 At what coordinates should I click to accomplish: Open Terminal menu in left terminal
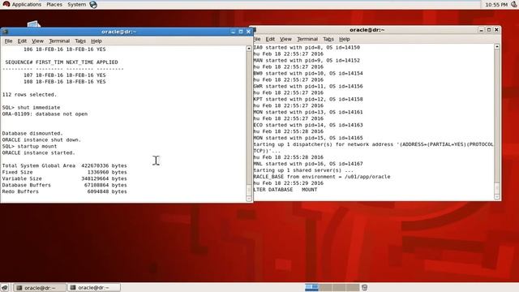point(59,41)
